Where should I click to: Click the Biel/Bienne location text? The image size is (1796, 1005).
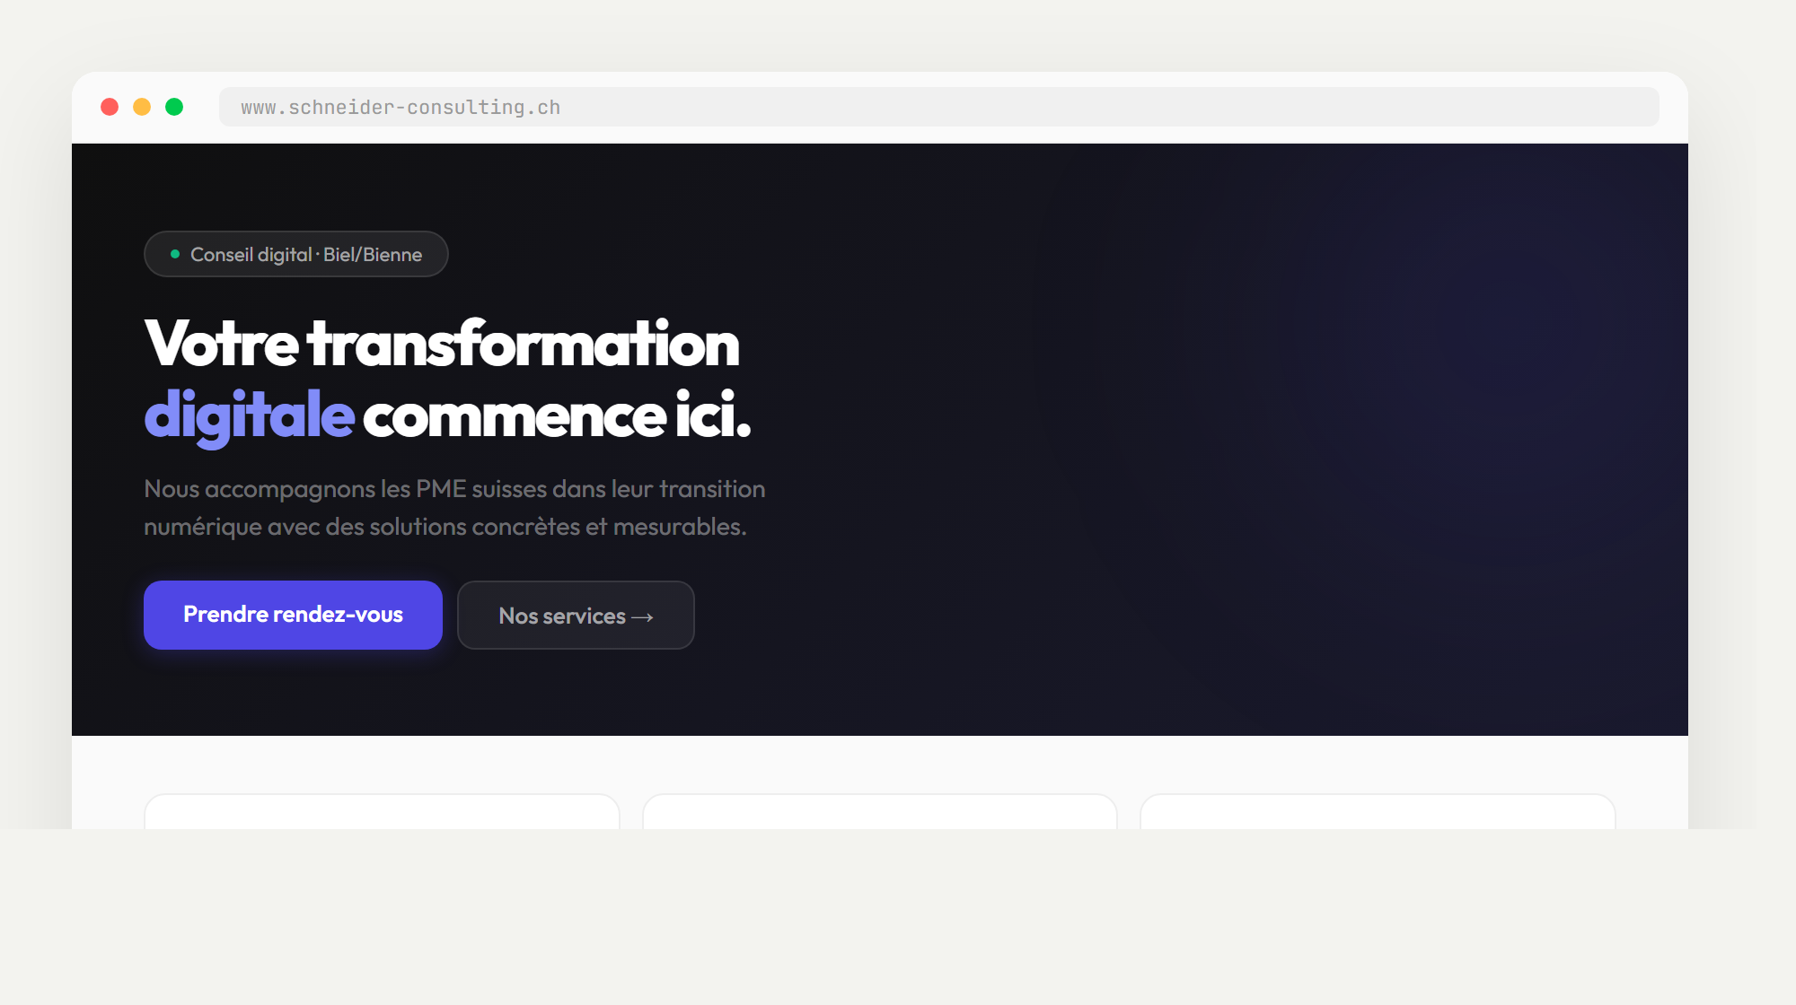tap(373, 255)
